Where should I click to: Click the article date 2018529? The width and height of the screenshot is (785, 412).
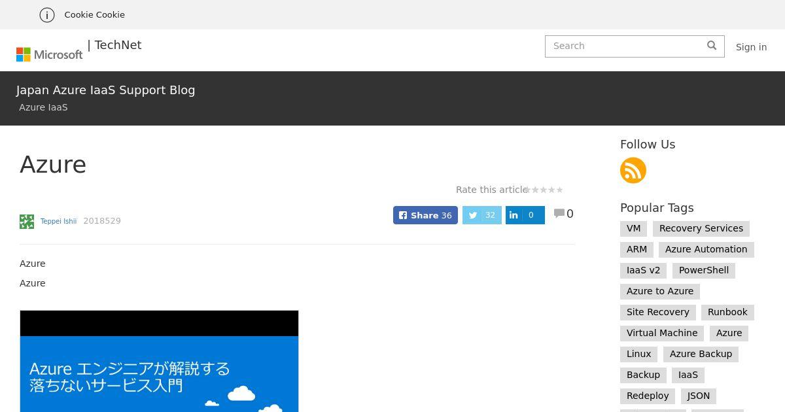pyautogui.click(x=102, y=221)
